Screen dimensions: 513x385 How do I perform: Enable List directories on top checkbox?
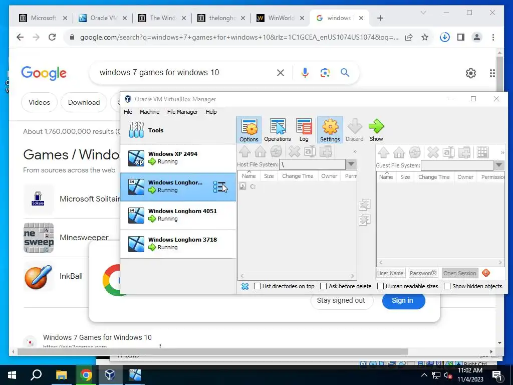258,286
